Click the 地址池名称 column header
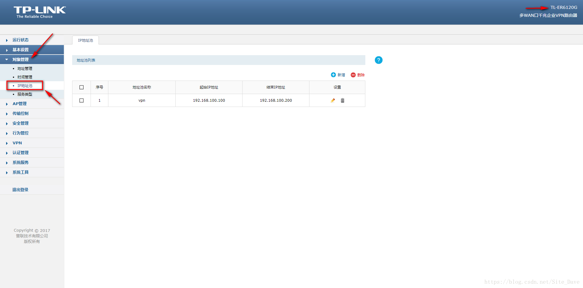The image size is (583, 288). 142,87
